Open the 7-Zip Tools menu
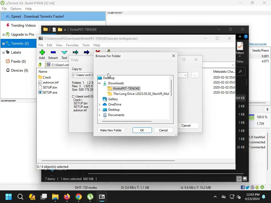Screen dimensions: 271x203 (x=86, y=45)
